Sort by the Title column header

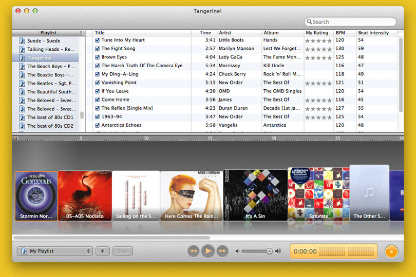(142, 33)
